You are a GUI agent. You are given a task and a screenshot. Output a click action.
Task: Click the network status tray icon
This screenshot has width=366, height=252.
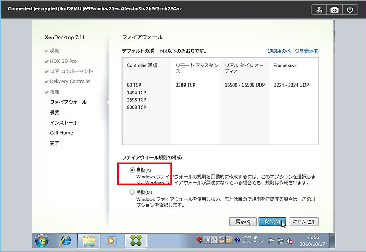[280, 241]
